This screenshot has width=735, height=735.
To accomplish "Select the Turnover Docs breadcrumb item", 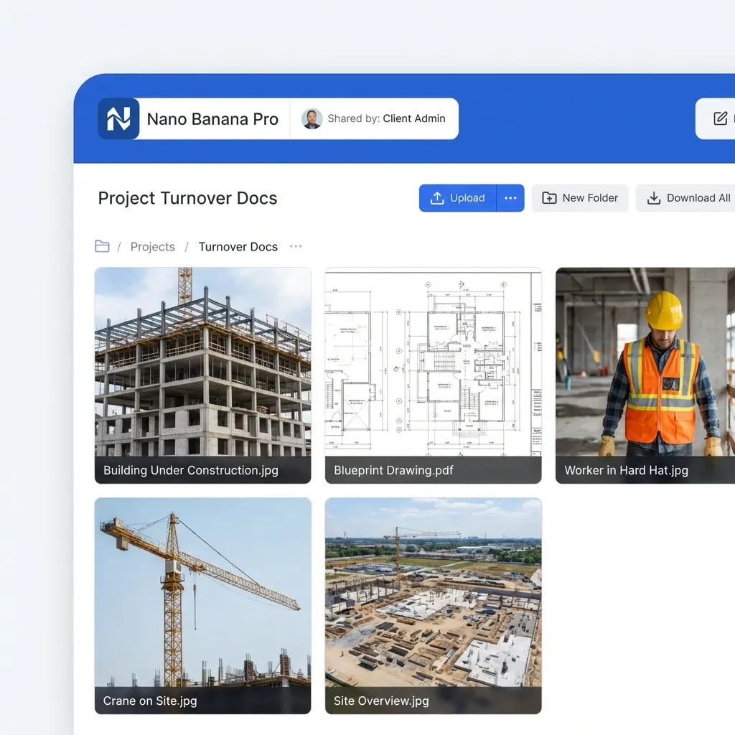I will pos(238,246).
